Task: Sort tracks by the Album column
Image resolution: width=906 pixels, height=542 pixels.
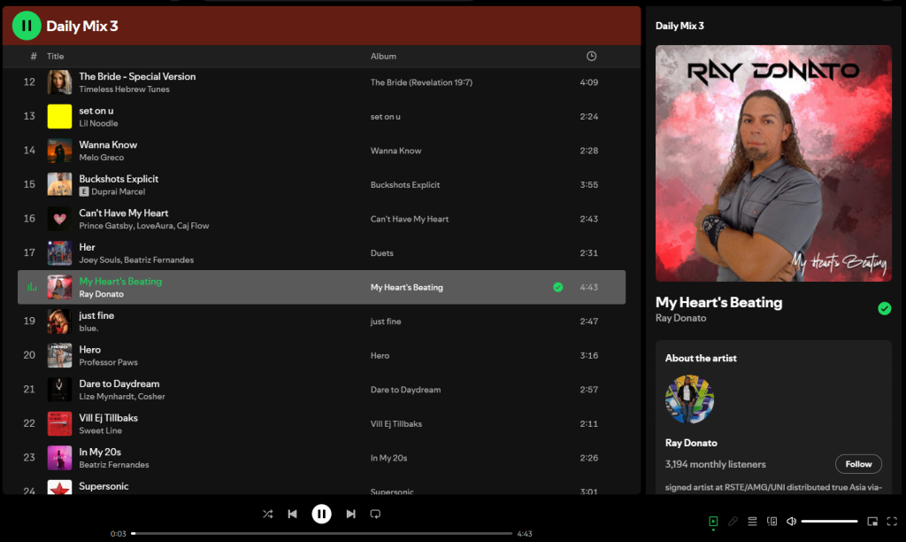Action: coord(383,56)
